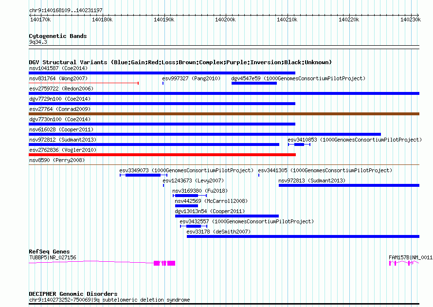Open the FAM157B gene label

pos(411,257)
